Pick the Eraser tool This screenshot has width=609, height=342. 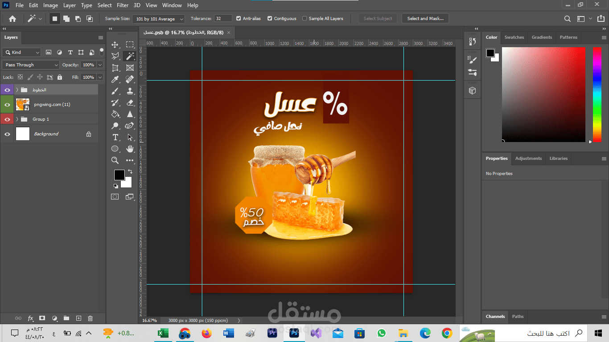click(130, 102)
